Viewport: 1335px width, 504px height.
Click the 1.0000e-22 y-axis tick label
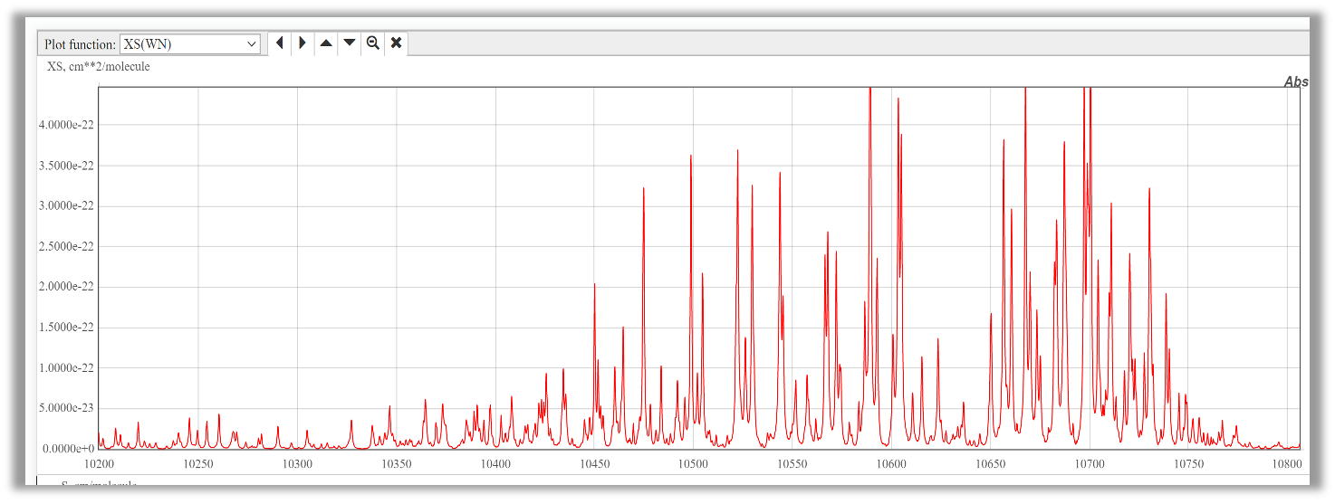point(66,368)
